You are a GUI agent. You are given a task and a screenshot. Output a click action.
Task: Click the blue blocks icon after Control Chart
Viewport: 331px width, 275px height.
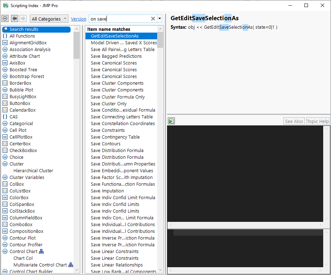pos(42,251)
